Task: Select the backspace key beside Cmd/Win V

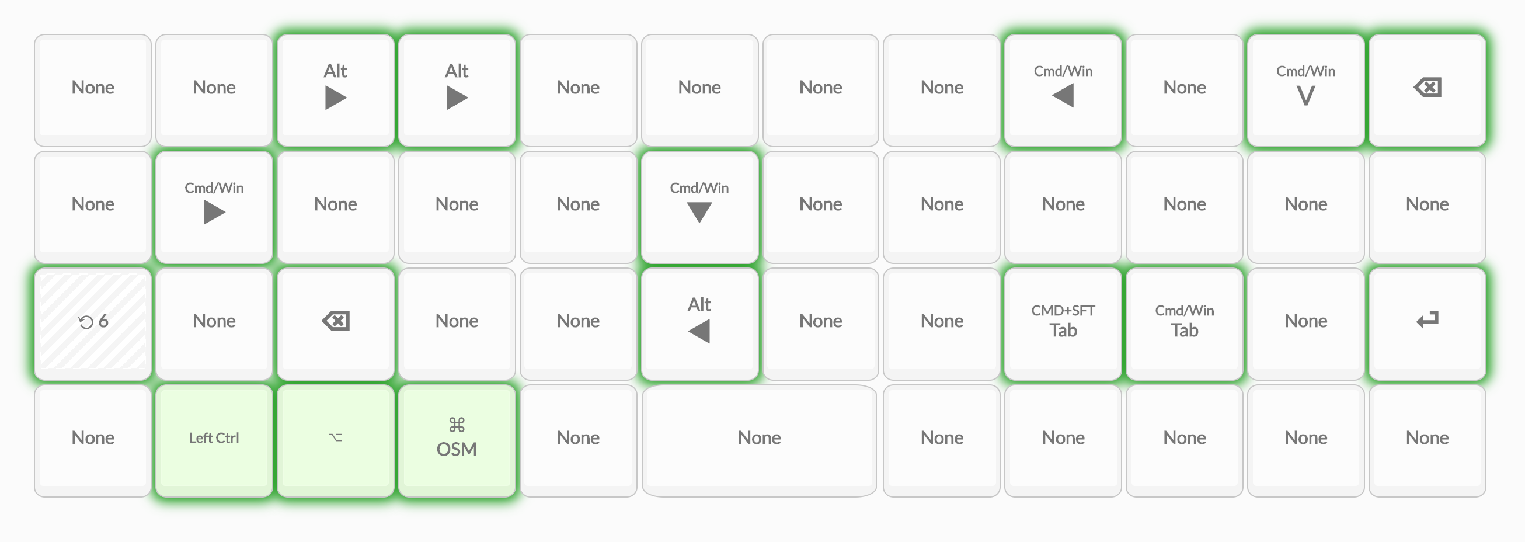Action: point(1427,89)
